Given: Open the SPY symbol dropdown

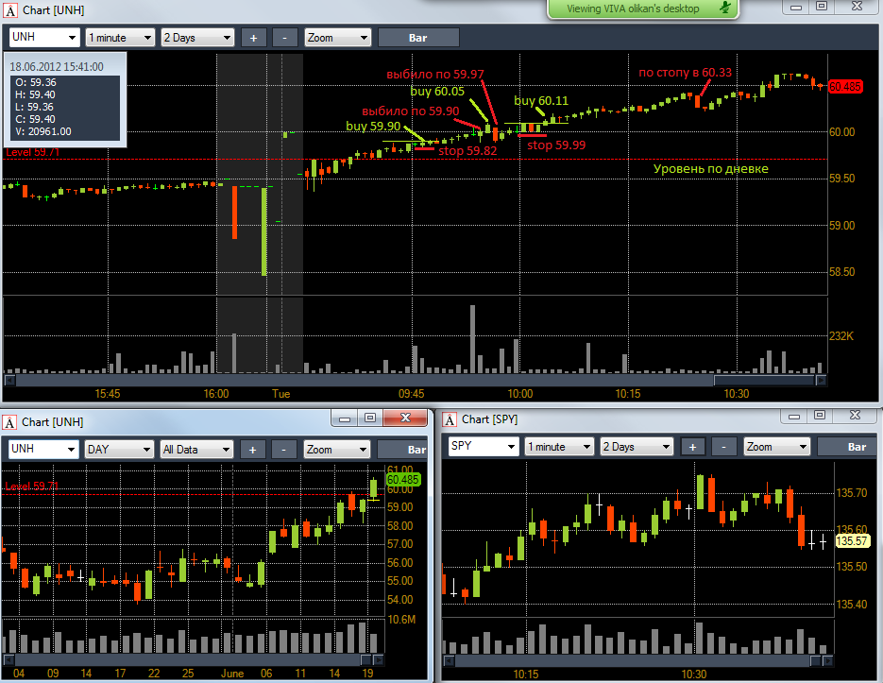Looking at the screenshot, I should 484,446.
